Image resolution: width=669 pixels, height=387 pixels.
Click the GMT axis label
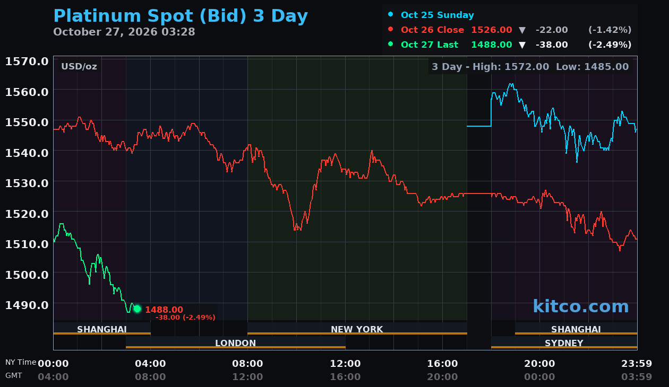[14, 375]
